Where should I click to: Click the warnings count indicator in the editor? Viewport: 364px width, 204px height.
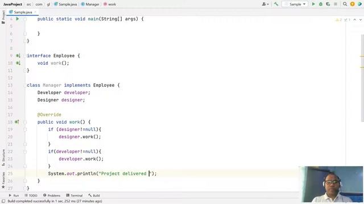pos(339,20)
